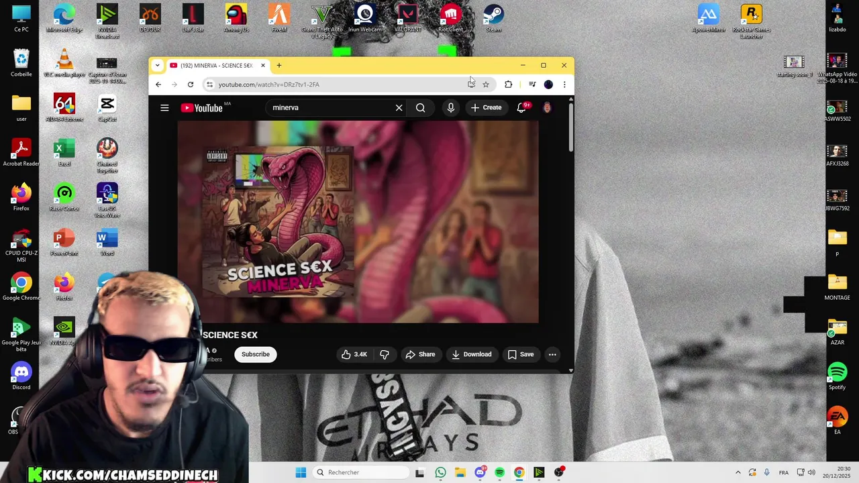Close the MINERVA YouTube tab

coord(263,65)
